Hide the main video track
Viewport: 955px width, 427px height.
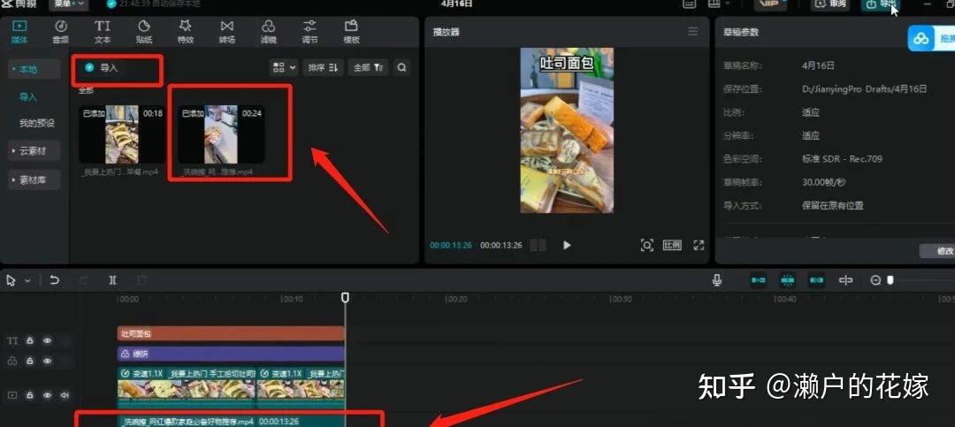click(47, 395)
